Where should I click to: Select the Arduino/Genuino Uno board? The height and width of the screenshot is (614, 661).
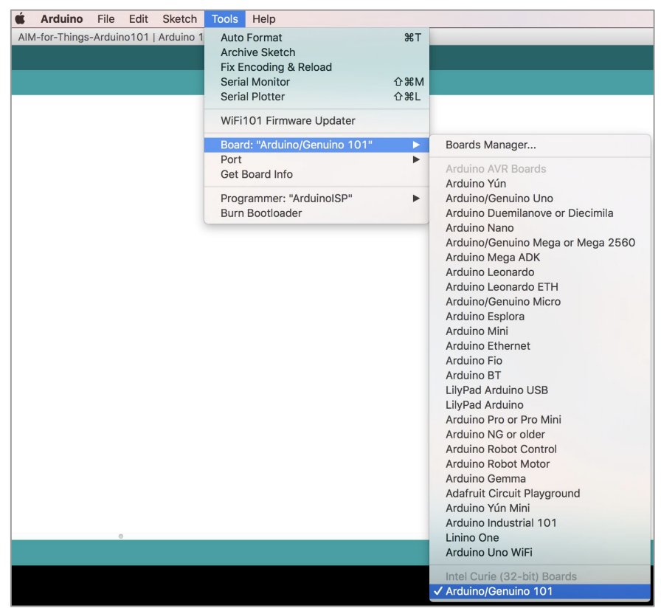coord(540,199)
